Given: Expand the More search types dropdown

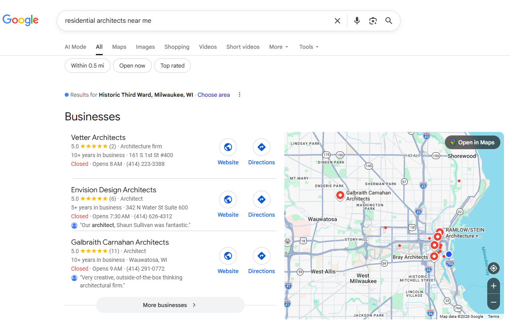Looking at the screenshot, I should (278, 47).
